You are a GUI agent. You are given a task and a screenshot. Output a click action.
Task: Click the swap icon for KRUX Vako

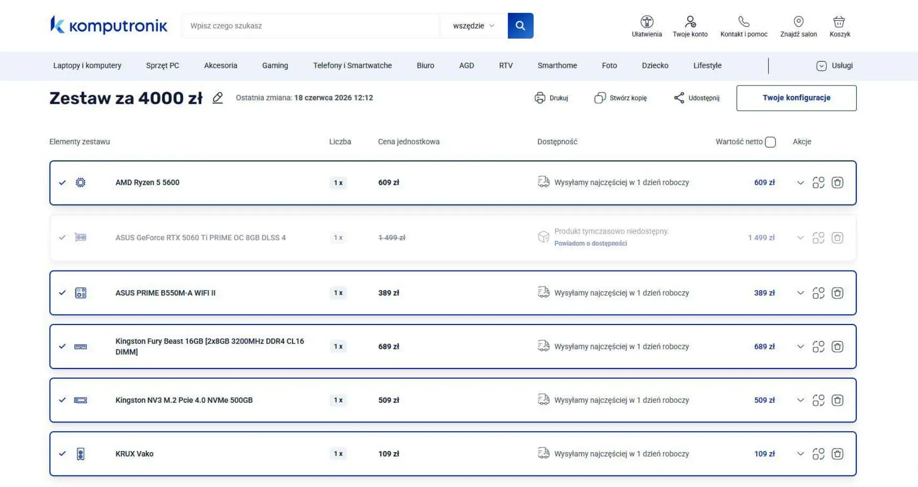coord(818,454)
